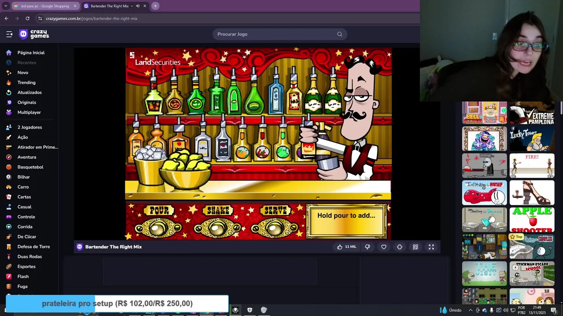Screen dimensions: 563x316
Task: Open a new browser tab
Action: (155, 6)
